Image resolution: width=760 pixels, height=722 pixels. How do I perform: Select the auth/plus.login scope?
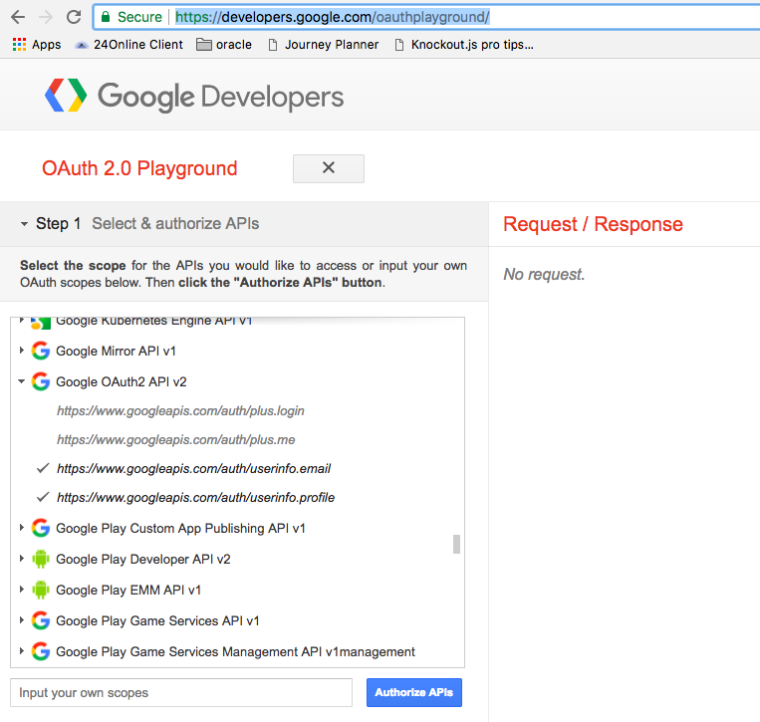pyautogui.click(x=180, y=411)
